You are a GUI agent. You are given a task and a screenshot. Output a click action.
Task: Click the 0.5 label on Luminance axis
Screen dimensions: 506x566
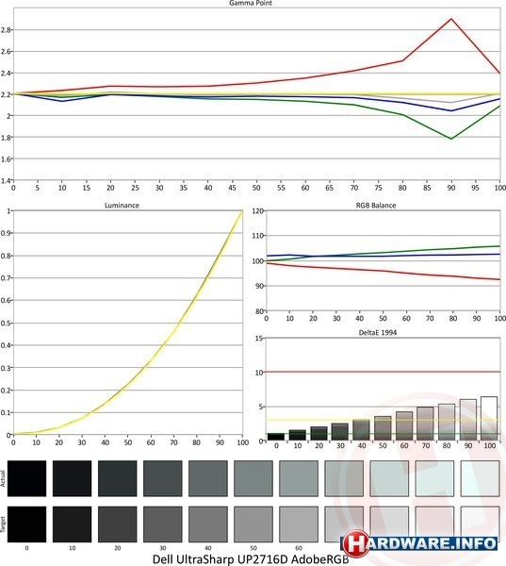click(6, 323)
